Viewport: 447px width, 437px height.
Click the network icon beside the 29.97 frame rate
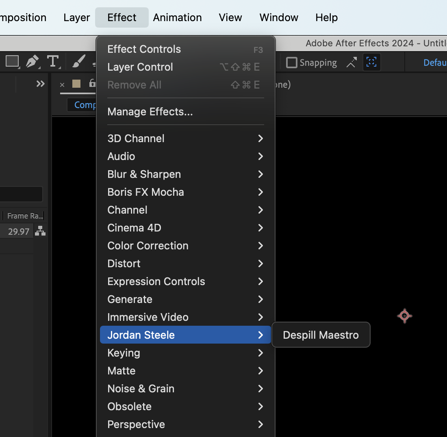click(40, 231)
